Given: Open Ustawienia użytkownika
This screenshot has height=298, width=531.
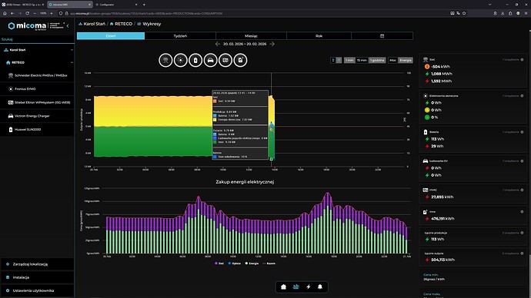Looking at the screenshot, I should 37,290.
